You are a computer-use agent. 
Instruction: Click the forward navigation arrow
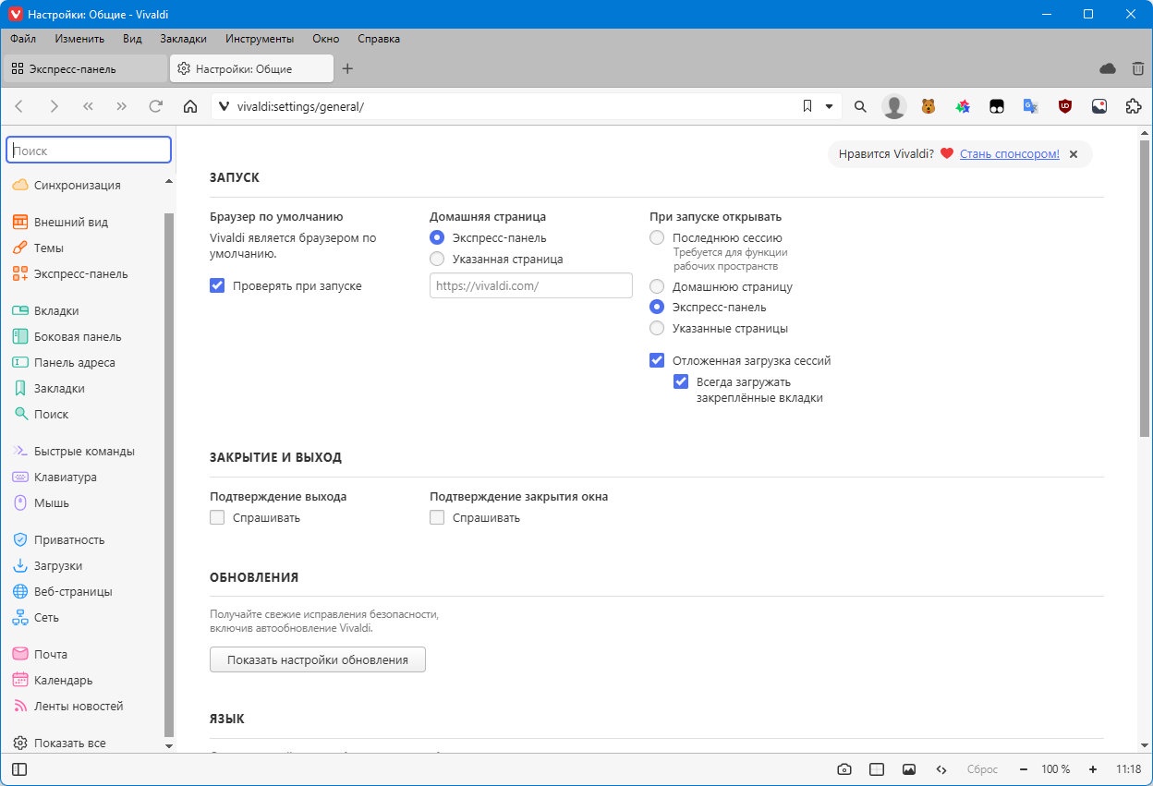54,106
